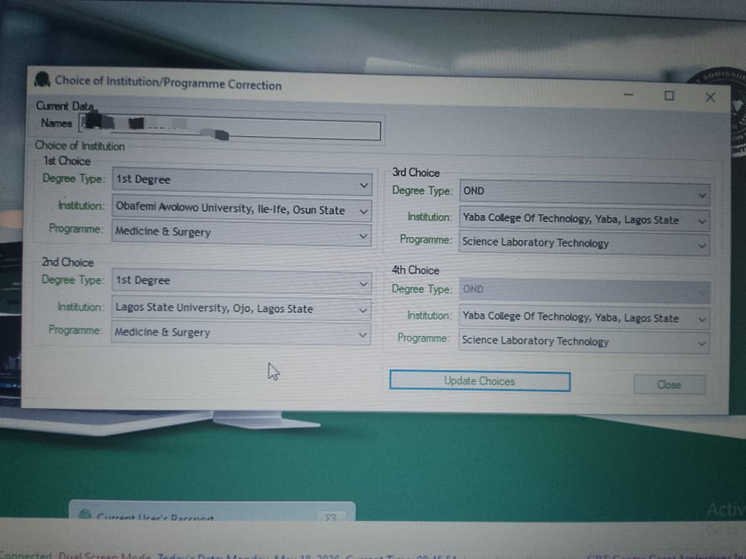The width and height of the screenshot is (746, 559).
Task: Minimize the Programme Correction dialog
Action: pyautogui.click(x=628, y=95)
